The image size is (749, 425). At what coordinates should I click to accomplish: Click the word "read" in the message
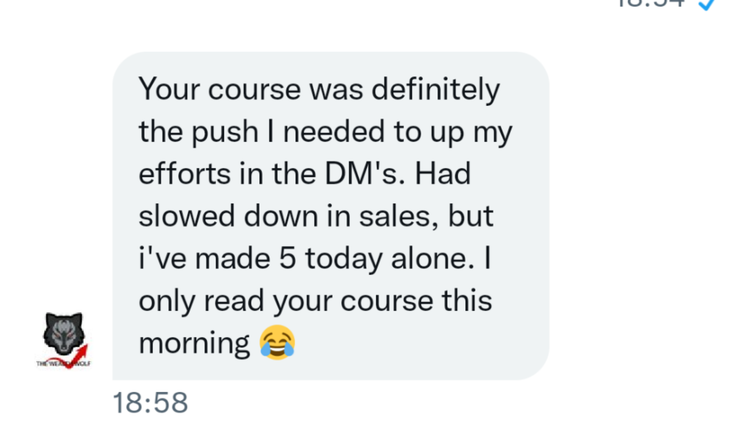(234, 301)
